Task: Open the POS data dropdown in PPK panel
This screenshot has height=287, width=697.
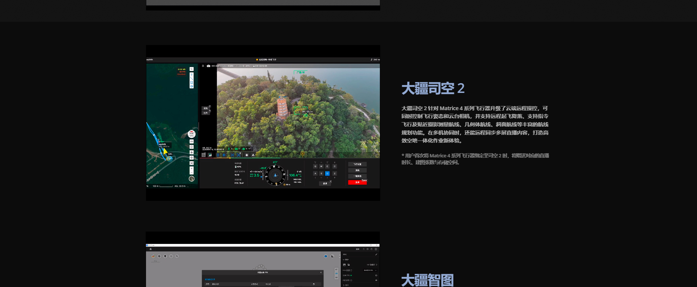Action: (x=370, y=270)
